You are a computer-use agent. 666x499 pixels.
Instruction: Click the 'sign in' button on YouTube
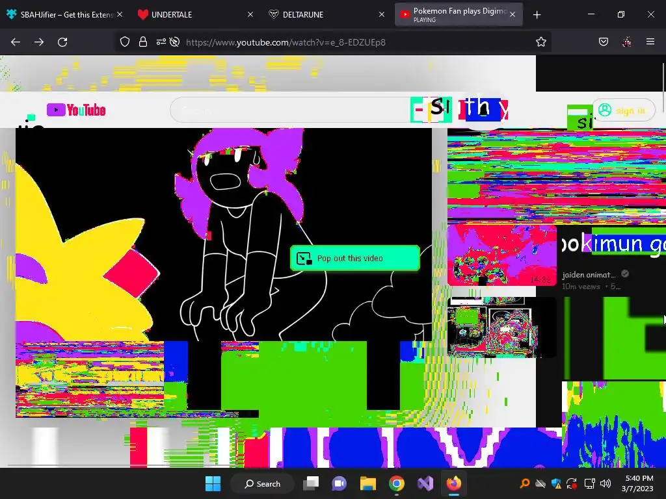click(x=624, y=110)
